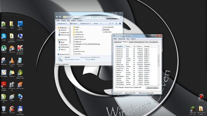Image resolution: width=207 pixels, height=116 pixels.
Task: Open the Kaspersky Antivirus shortcut
Action: click(x=20, y=50)
